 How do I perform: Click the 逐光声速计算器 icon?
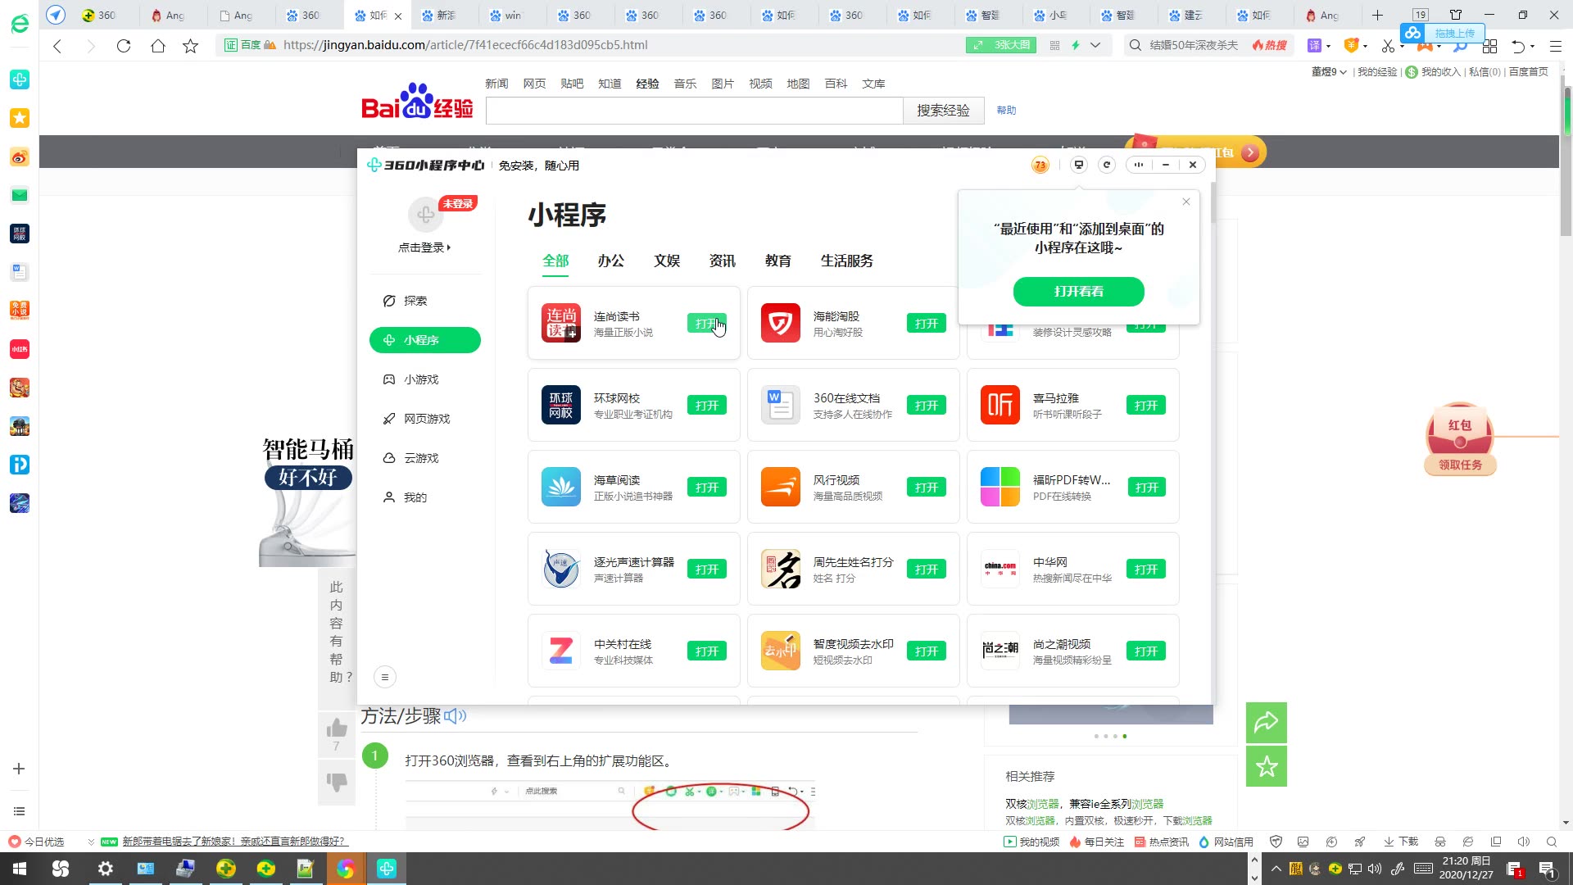click(x=561, y=569)
